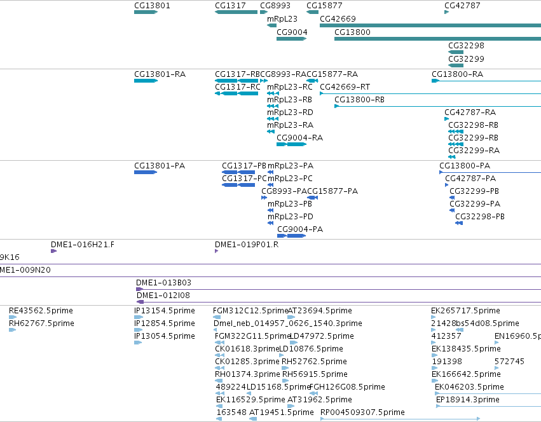This screenshot has width=541, height=422.
Task: Select the CG32299-PB protein label
Action: tap(474, 191)
